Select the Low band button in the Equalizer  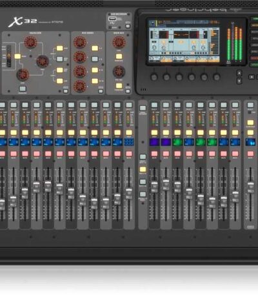pos(59,81)
